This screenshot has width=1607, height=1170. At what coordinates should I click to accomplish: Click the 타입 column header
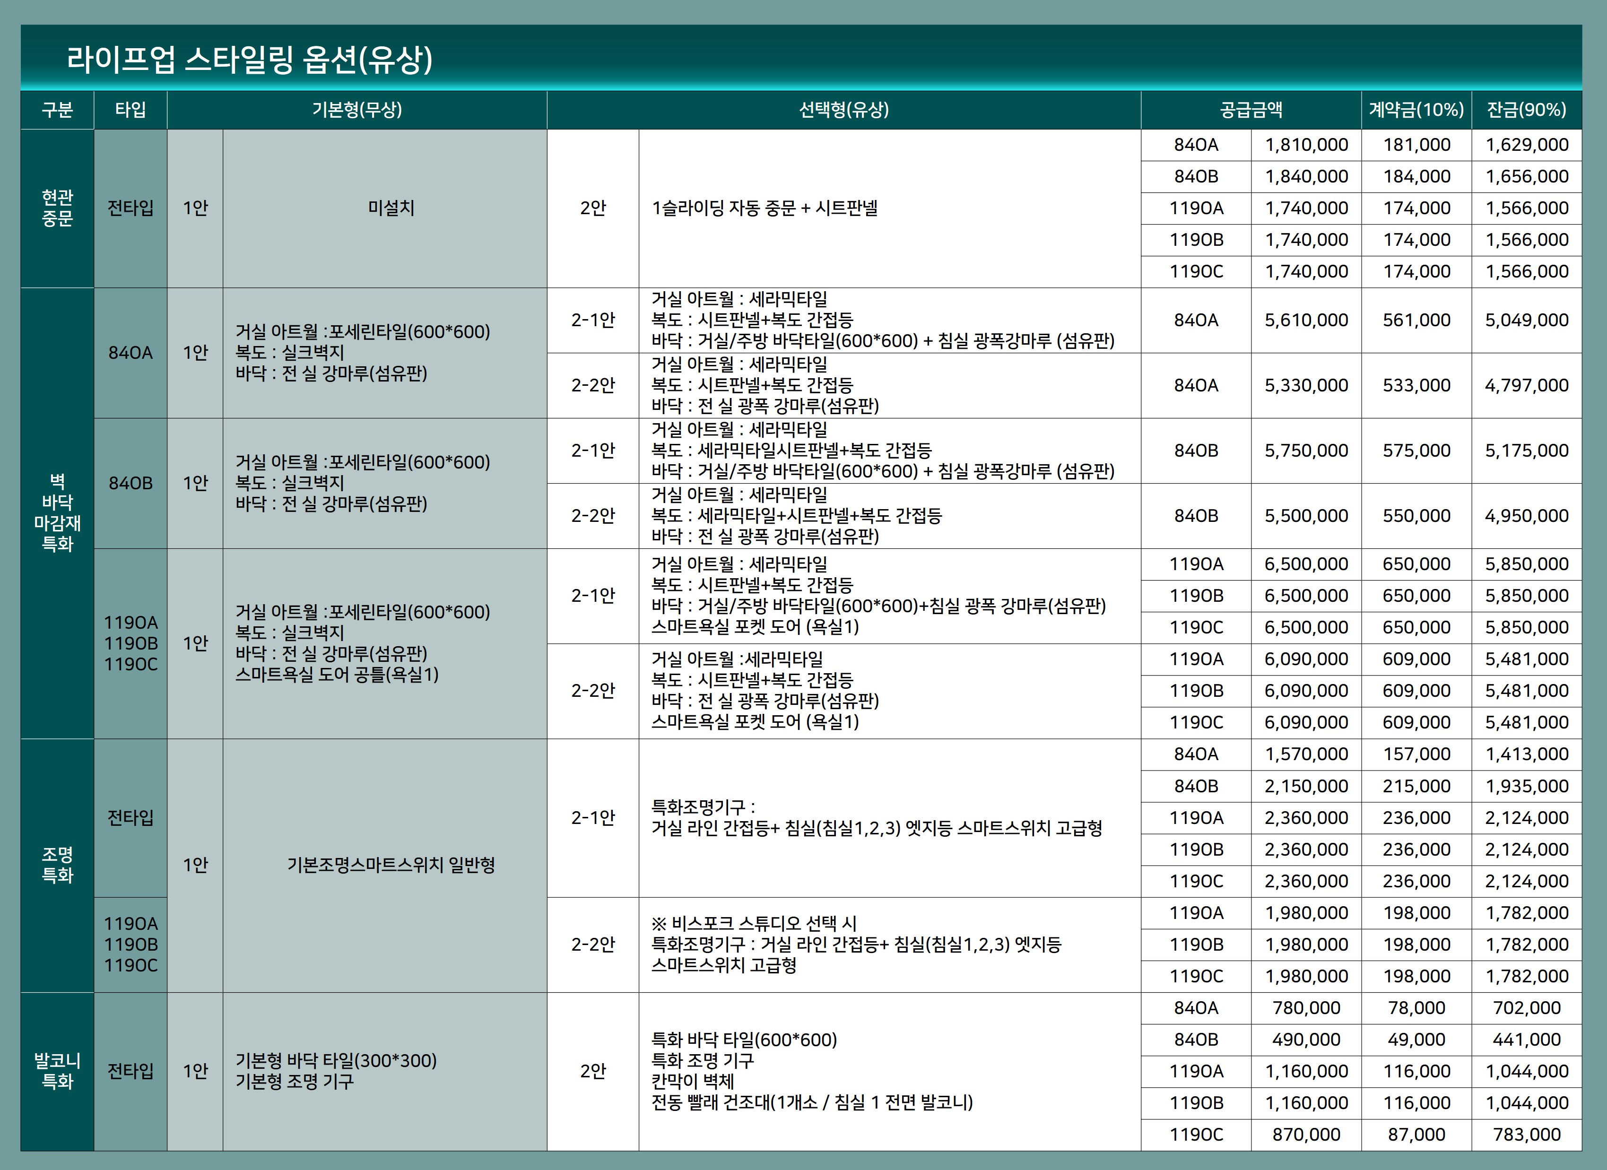[130, 110]
